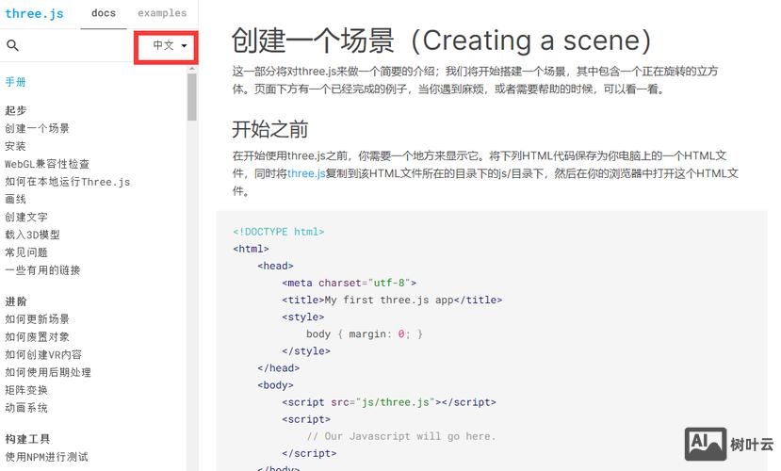Click the Our Javascript will go here comment
Screen dimensions: 781x471
click(x=401, y=436)
